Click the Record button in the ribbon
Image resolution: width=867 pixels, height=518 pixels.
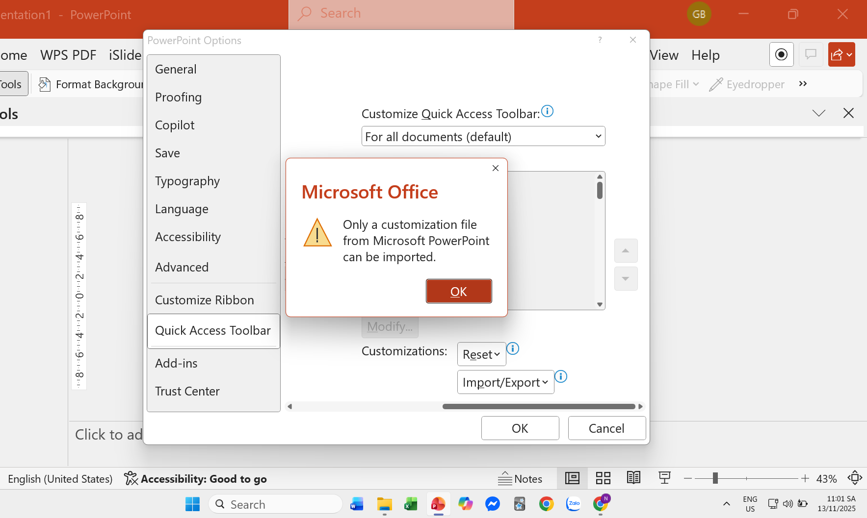point(782,54)
